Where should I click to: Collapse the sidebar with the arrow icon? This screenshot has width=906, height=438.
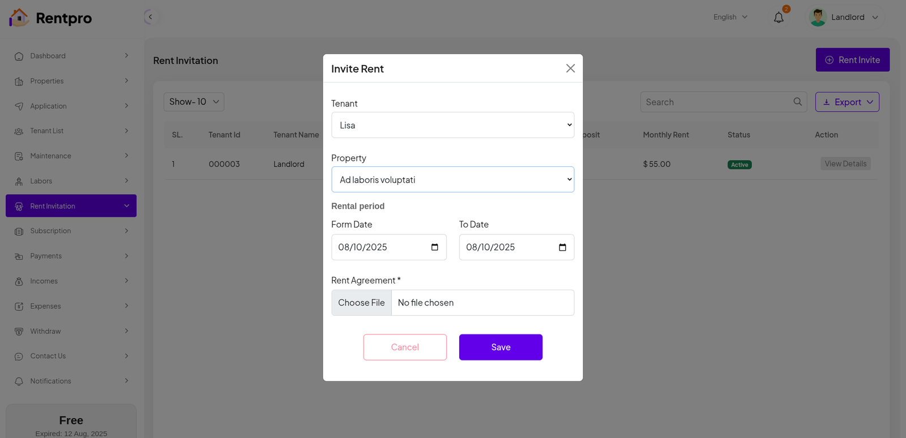tap(150, 17)
